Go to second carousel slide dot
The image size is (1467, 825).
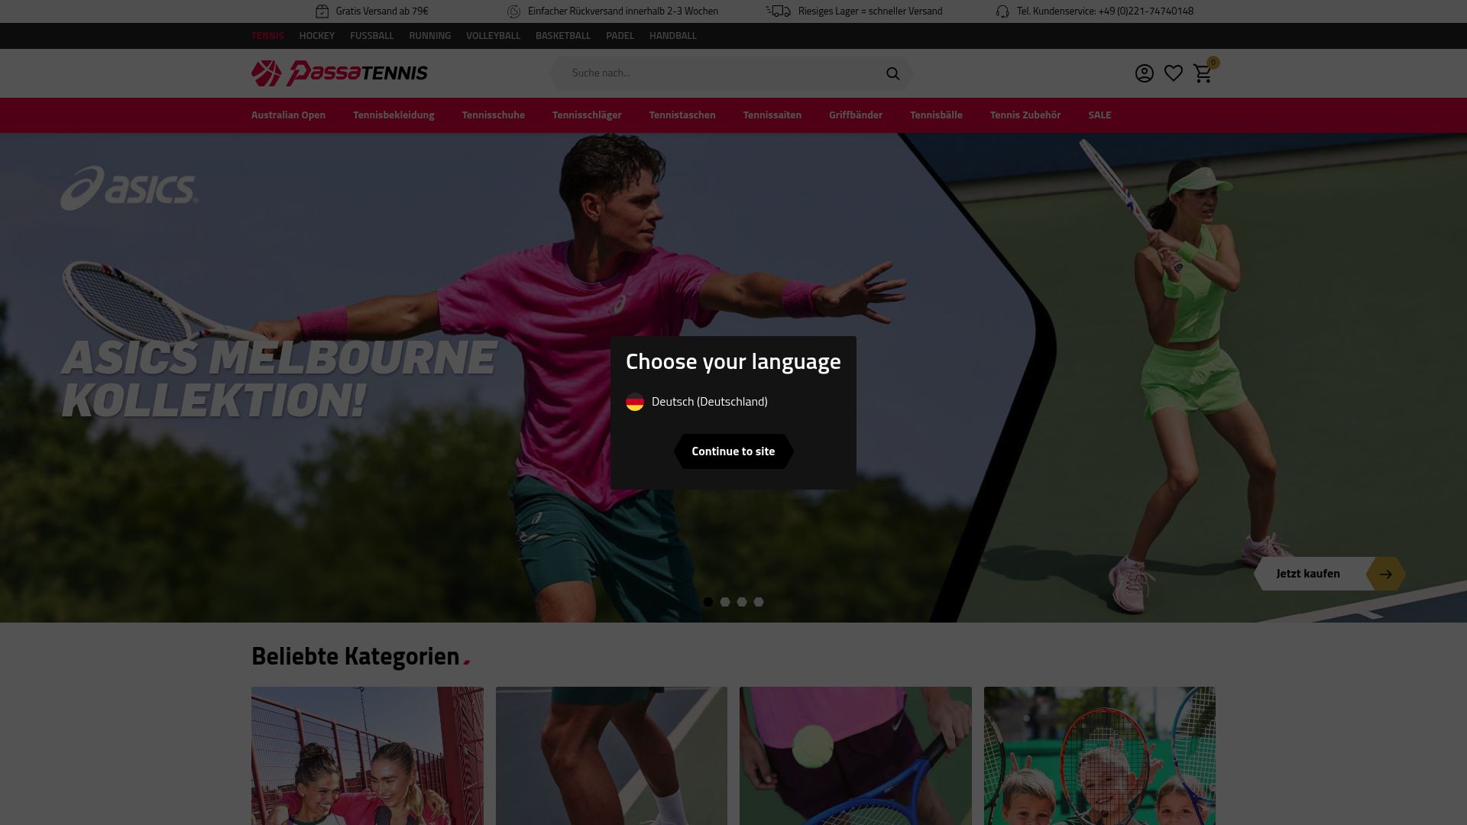coord(725,602)
